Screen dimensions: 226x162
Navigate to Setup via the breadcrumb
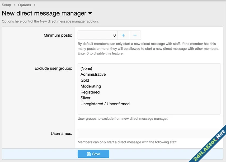click(6, 5)
